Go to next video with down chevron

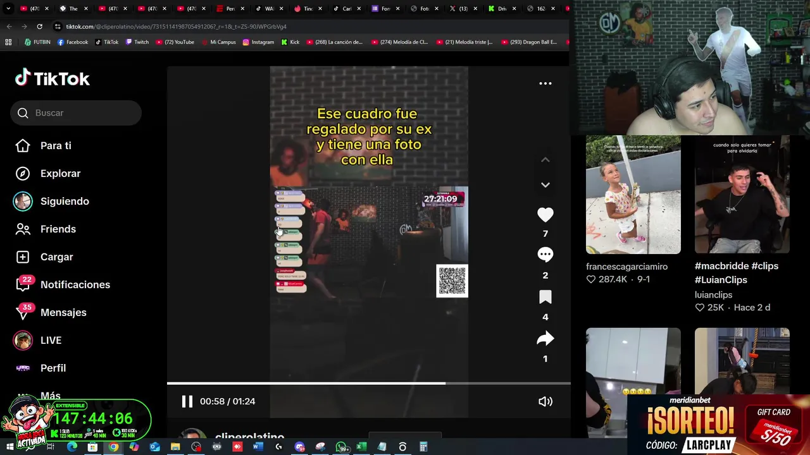pyautogui.click(x=545, y=185)
